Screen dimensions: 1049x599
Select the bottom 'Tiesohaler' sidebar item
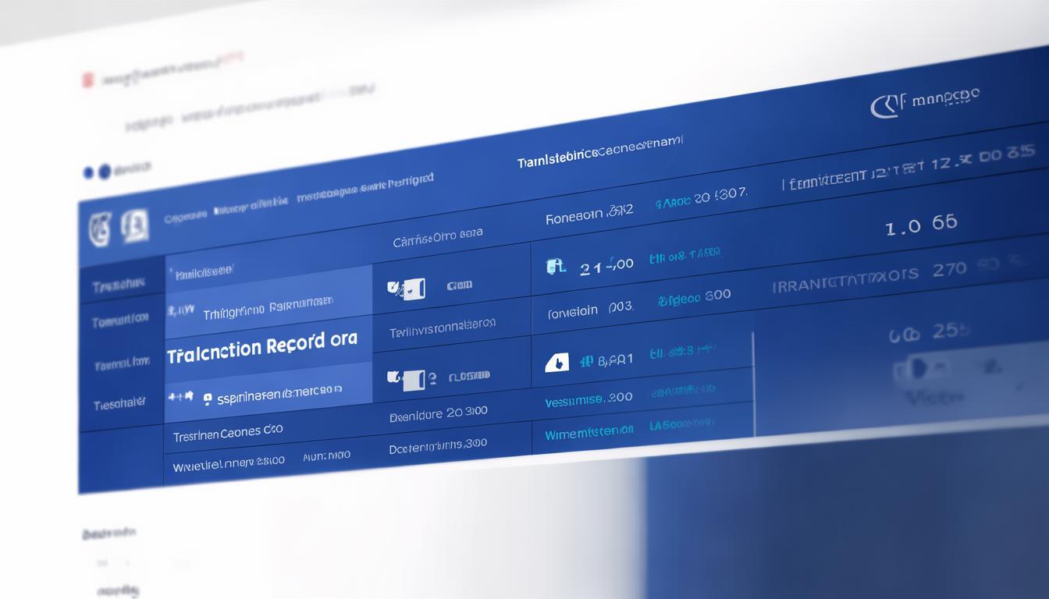(x=119, y=405)
